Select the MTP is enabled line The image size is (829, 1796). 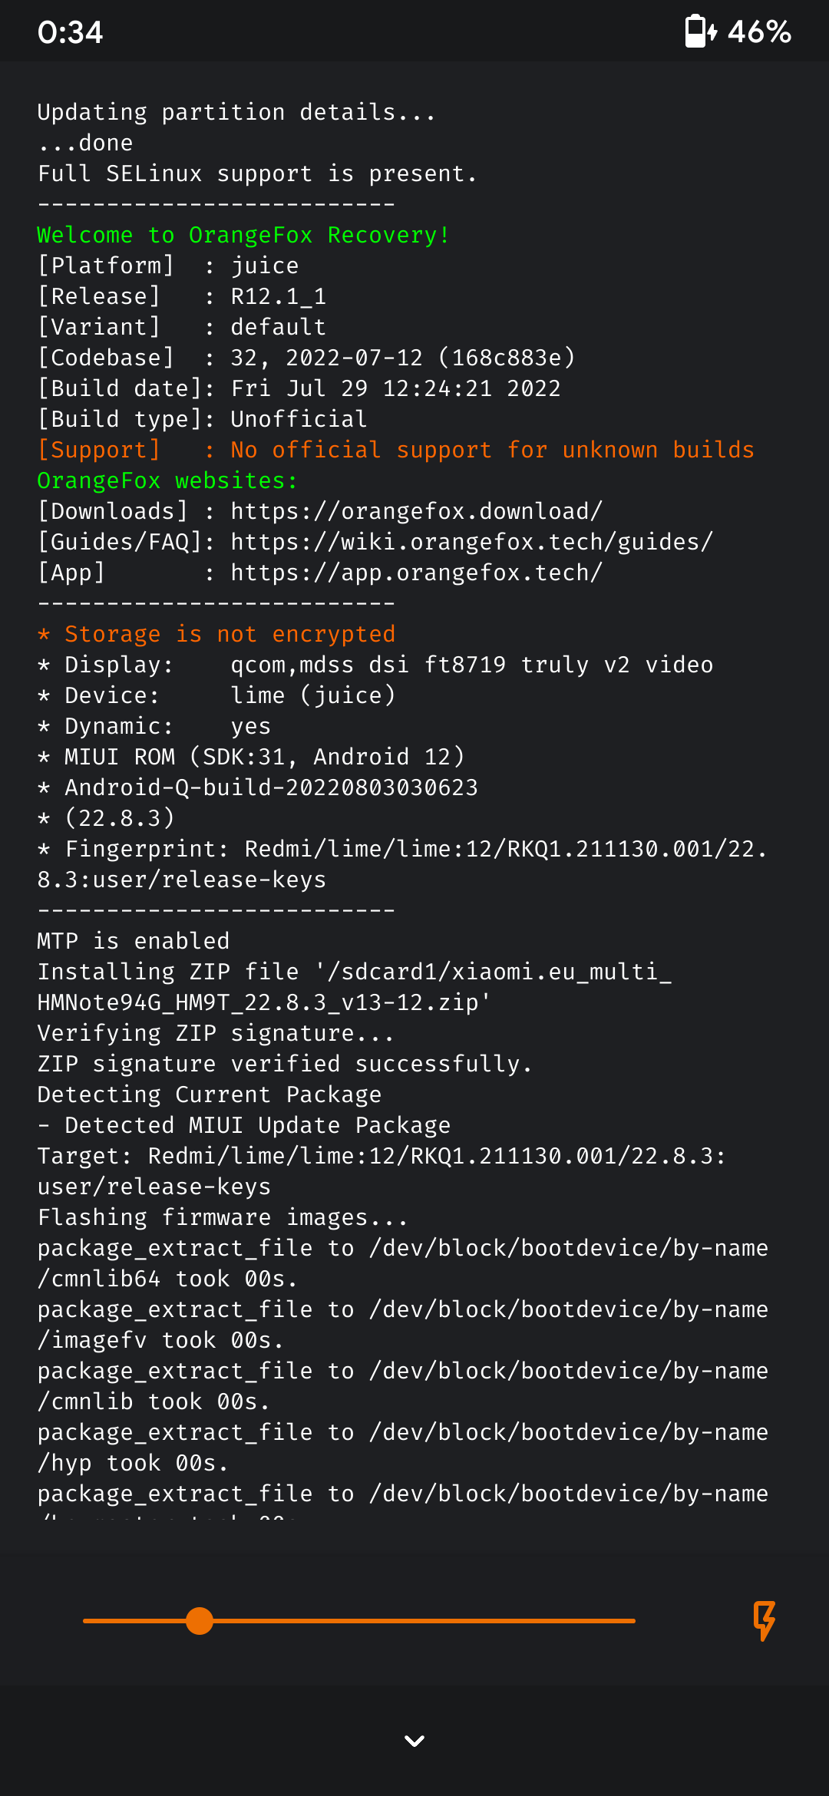pos(134,941)
